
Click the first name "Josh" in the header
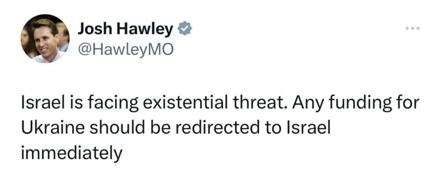coord(93,29)
